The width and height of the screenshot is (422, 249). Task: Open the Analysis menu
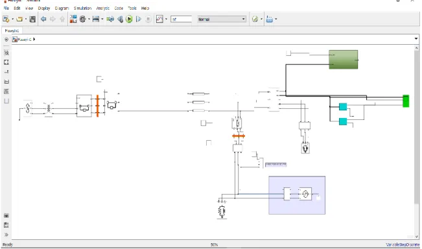coord(103,8)
